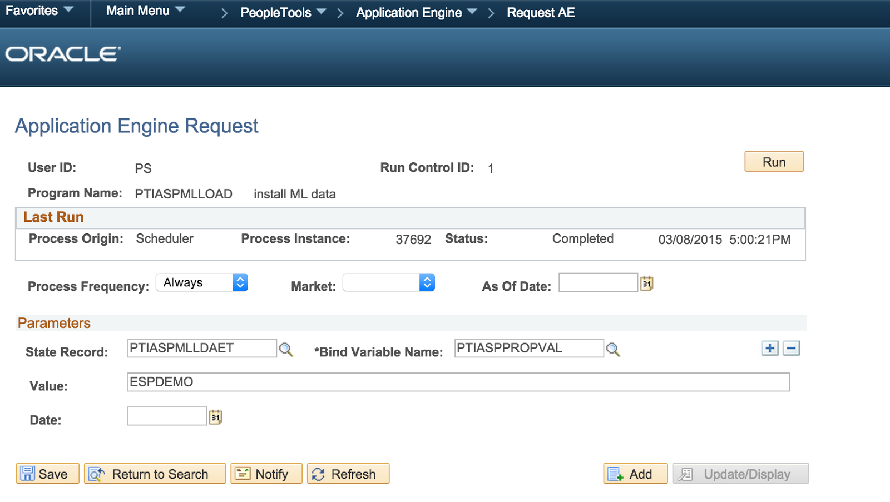
Task: Delete the parameter row with minus
Action: 791,349
